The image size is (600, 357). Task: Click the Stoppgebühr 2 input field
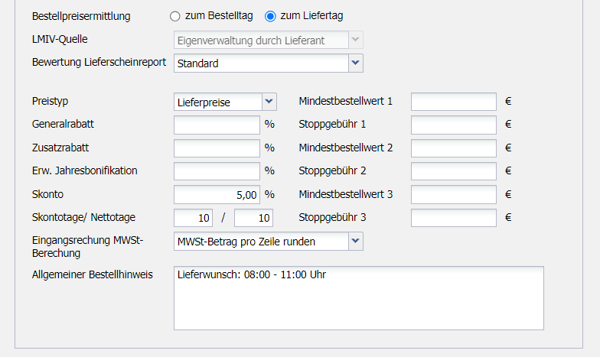click(x=454, y=171)
